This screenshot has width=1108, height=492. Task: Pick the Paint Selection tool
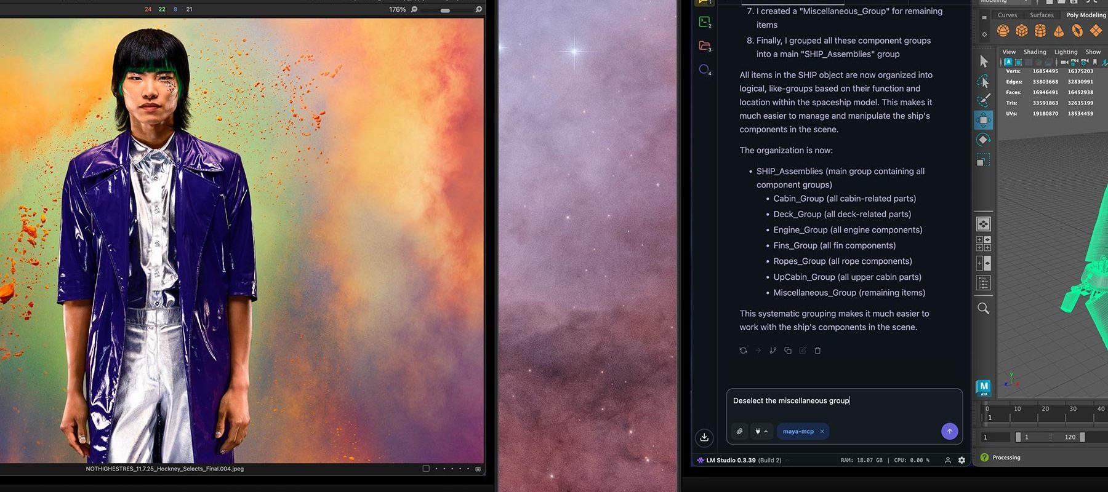click(x=983, y=100)
